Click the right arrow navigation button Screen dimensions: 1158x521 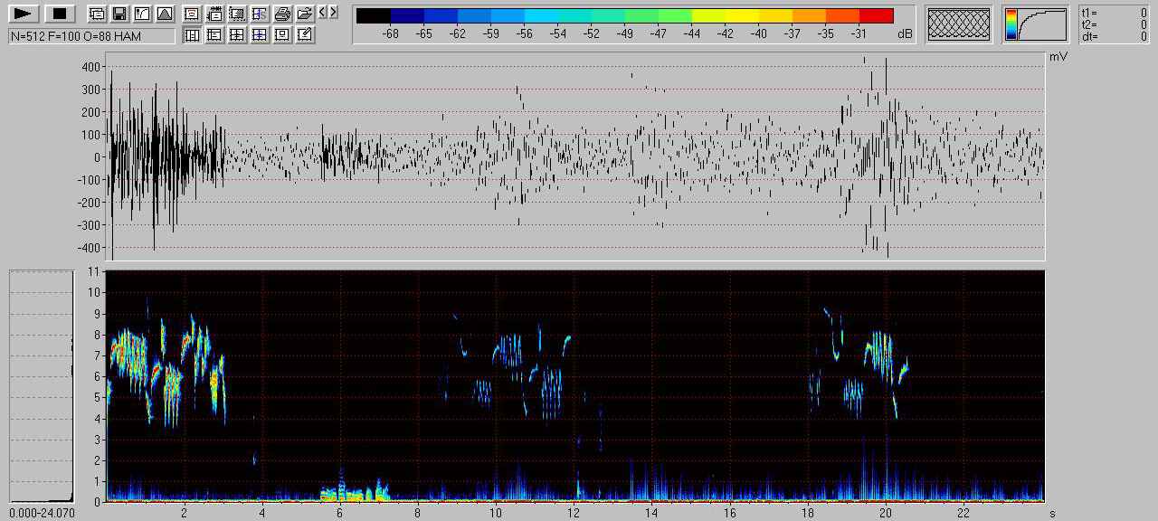coord(334,12)
